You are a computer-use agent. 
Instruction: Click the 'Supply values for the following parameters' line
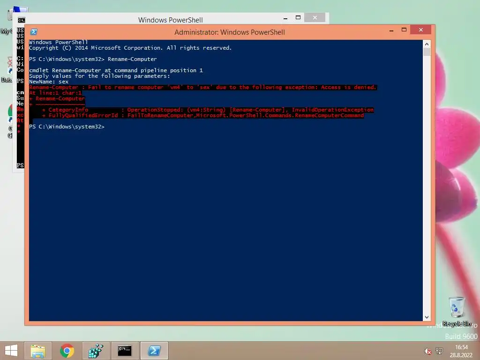[99, 76]
